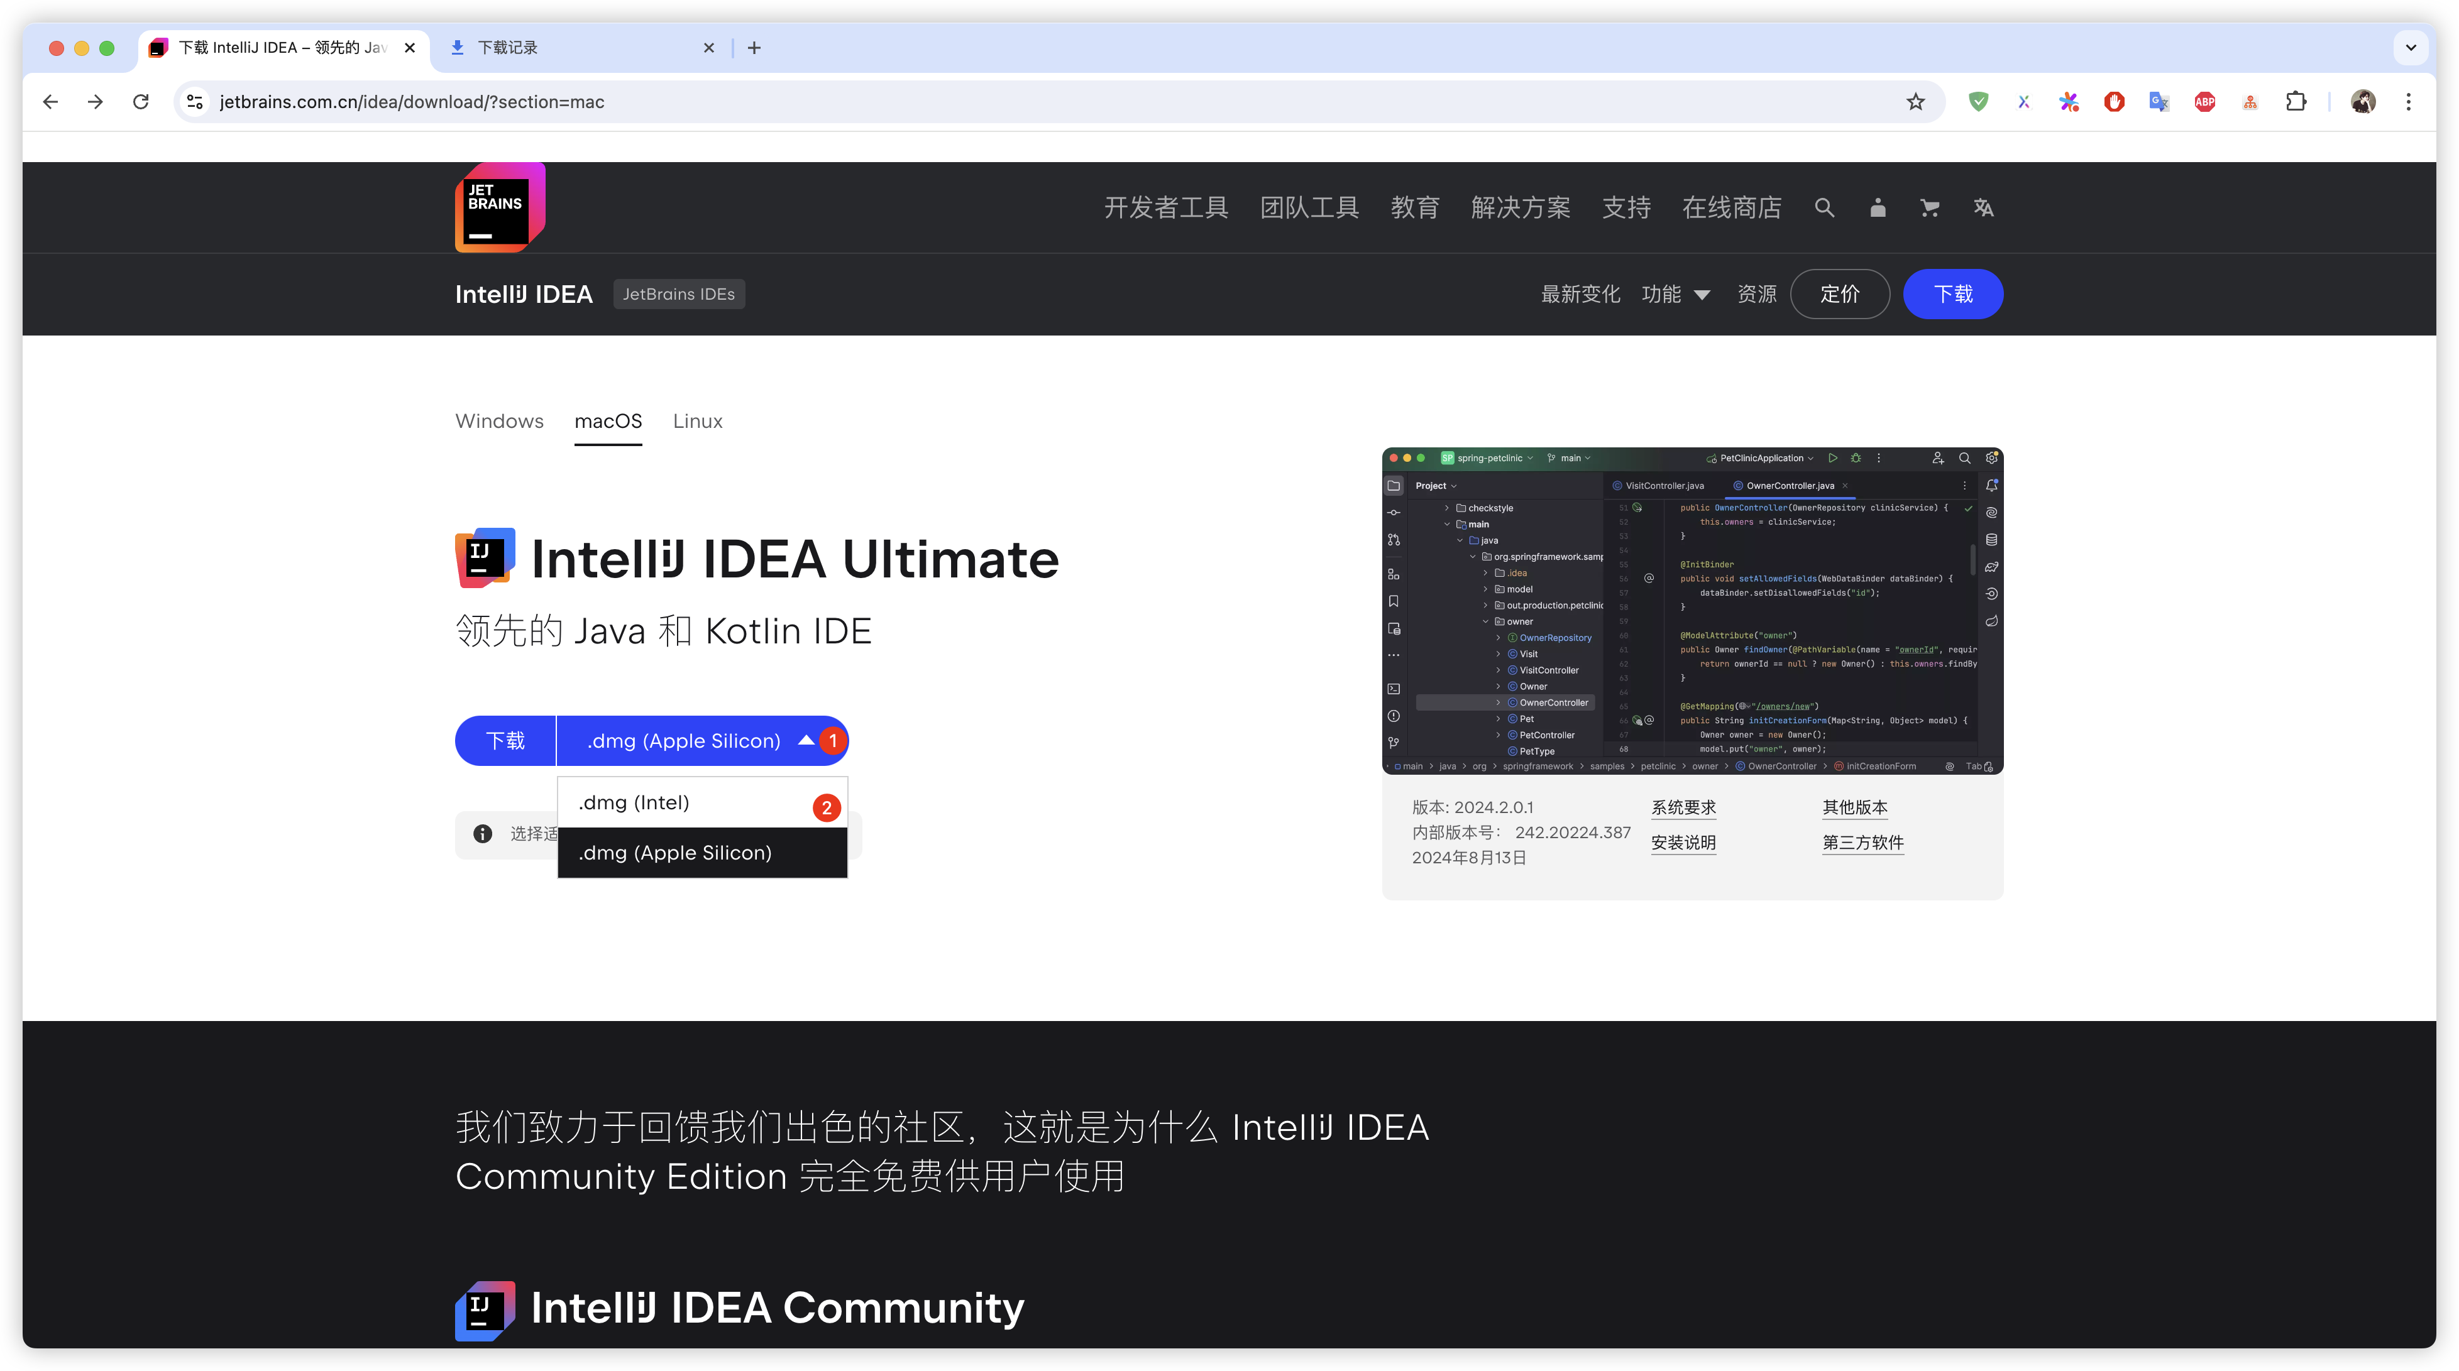Switch to the Windows tab
Viewport: 2459px width, 1371px height.
coord(499,421)
